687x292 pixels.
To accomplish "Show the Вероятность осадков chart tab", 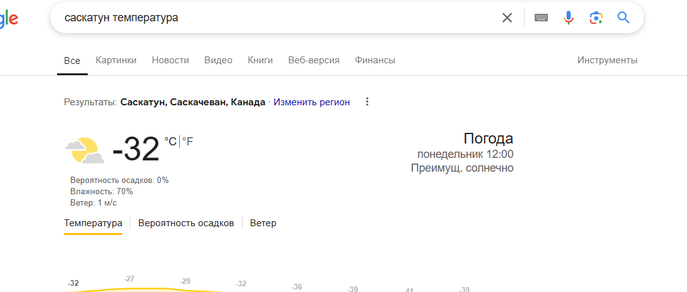I will click(186, 222).
